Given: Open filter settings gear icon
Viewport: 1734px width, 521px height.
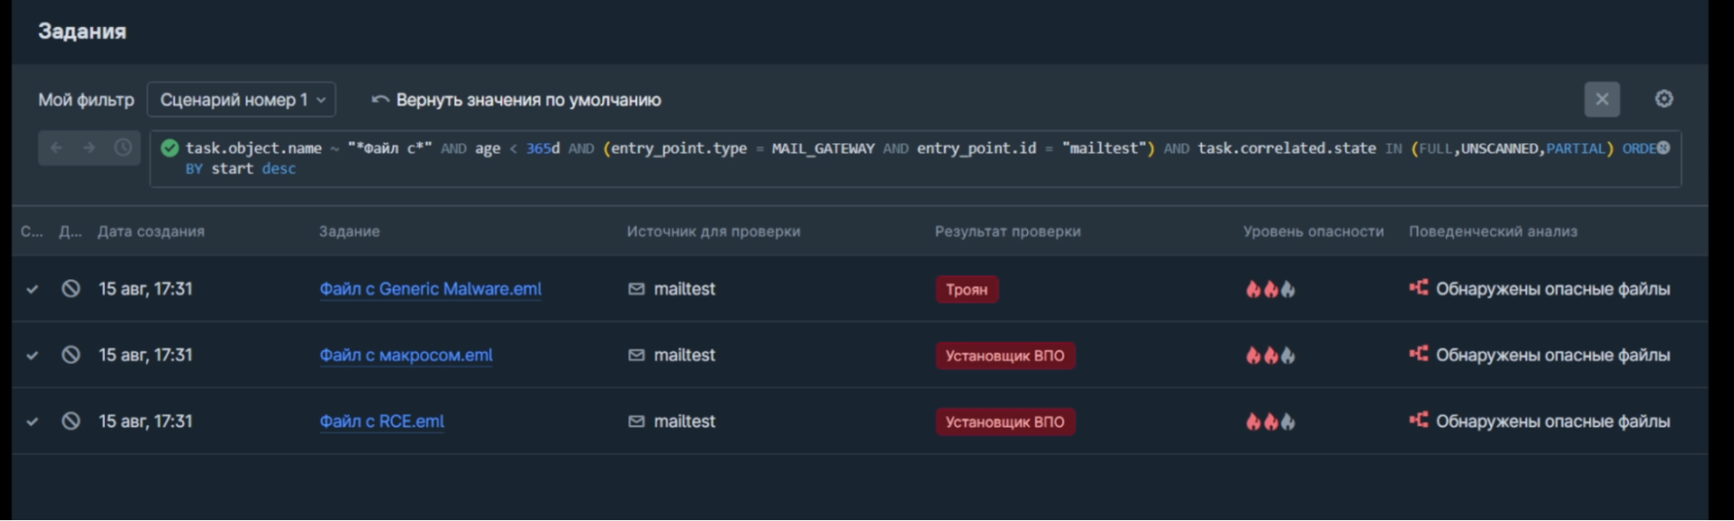Looking at the screenshot, I should 1663,99.
